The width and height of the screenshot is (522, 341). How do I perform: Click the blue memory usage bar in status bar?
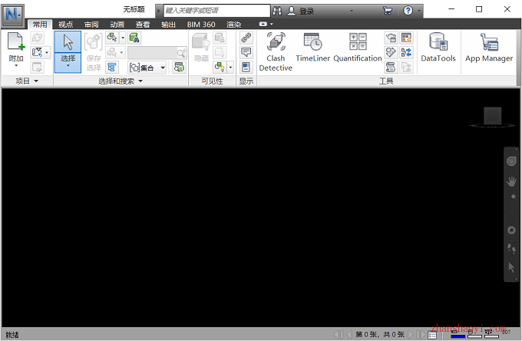(458, 336)
